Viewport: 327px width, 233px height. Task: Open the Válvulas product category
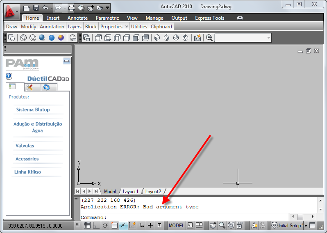[x=25, y=146]
